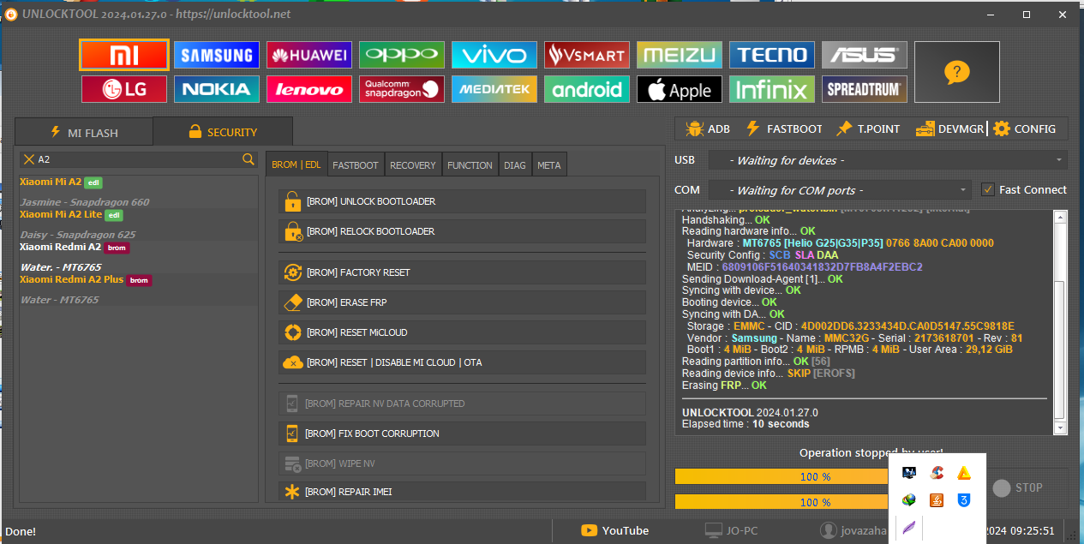Run [BROM] RESET MiCLOUD
Viewport: 1084px width, 544px height.
click(462, 332)
